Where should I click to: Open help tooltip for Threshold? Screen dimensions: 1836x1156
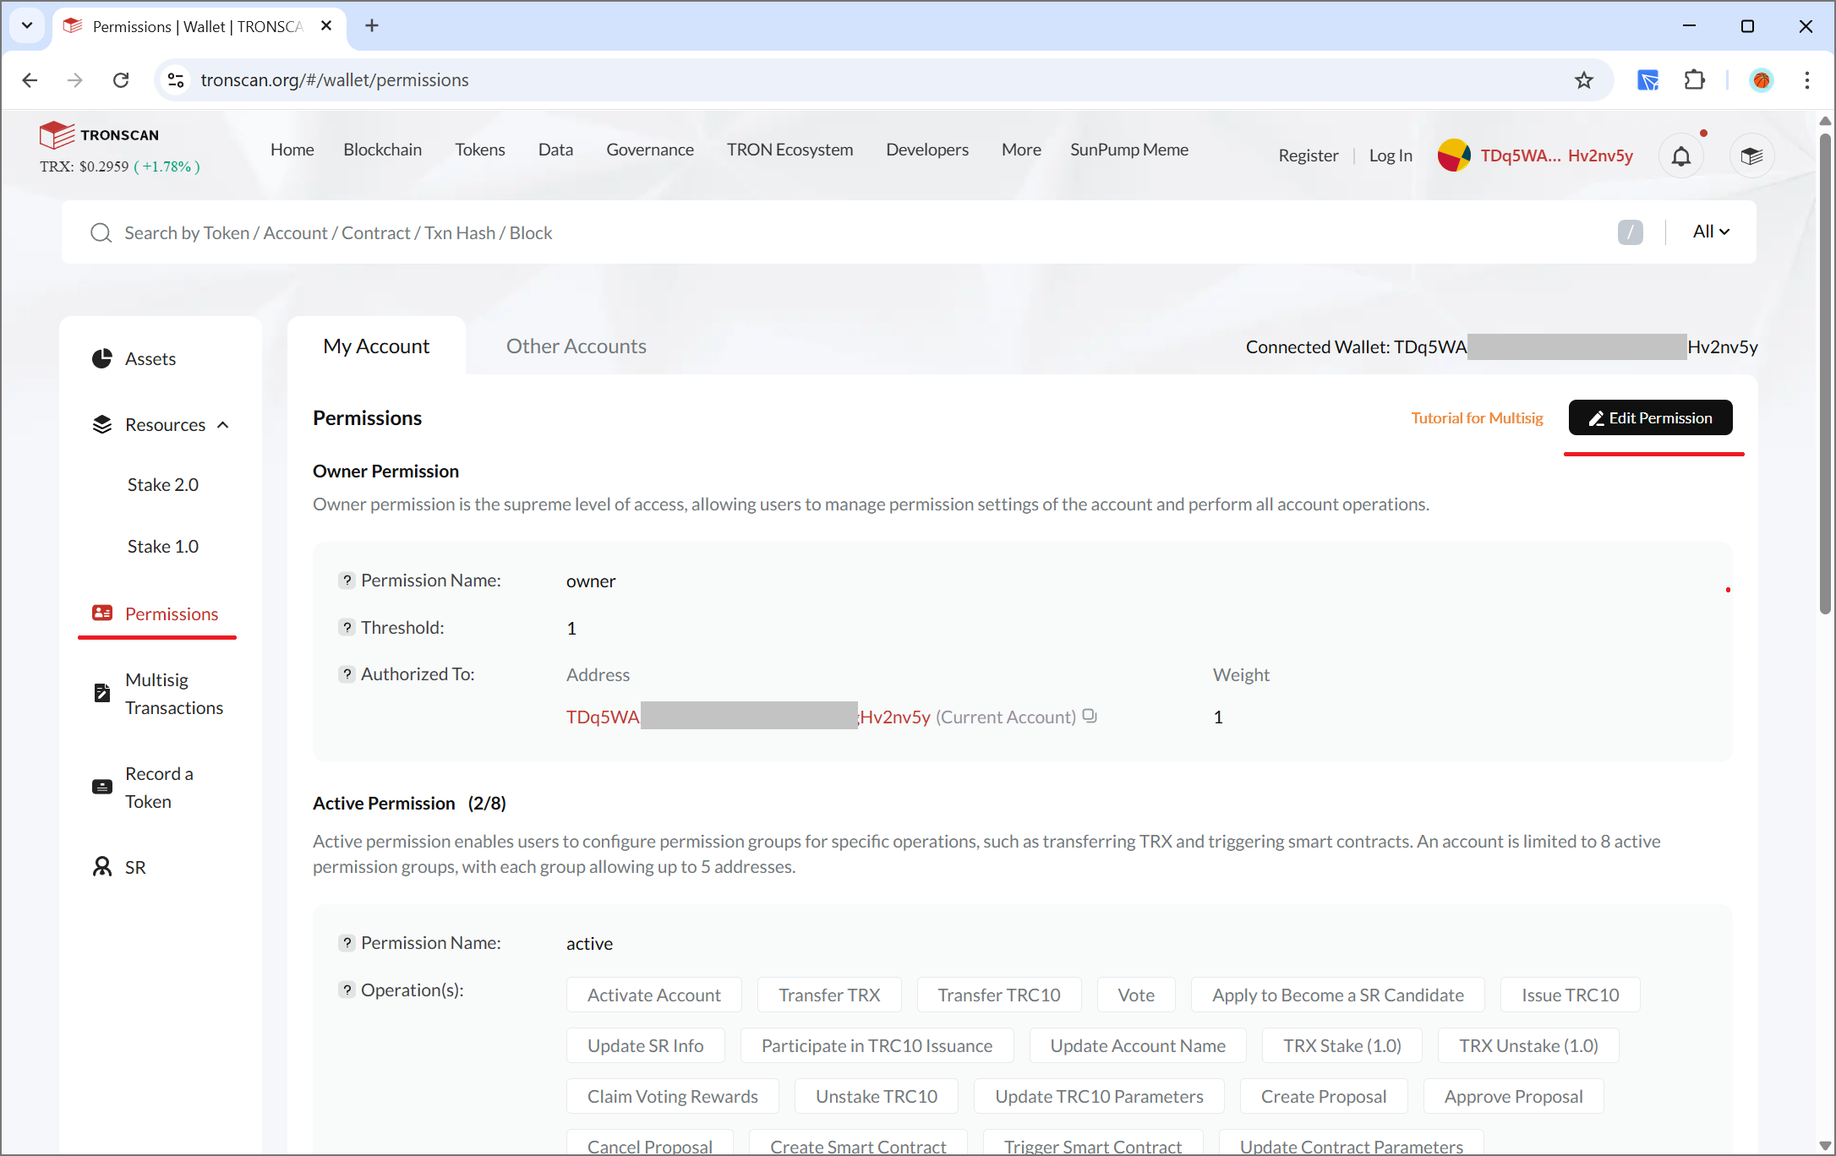[x=347, y=628]
